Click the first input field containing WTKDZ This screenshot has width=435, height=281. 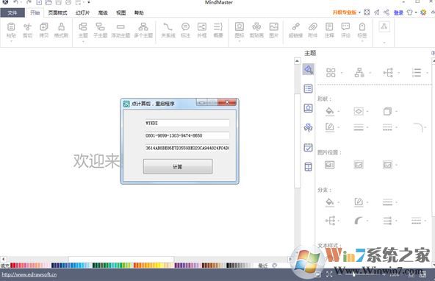pos(187,123)
